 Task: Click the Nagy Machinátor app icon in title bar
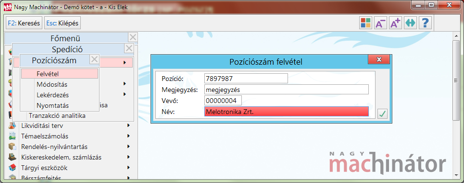[7, 7]
